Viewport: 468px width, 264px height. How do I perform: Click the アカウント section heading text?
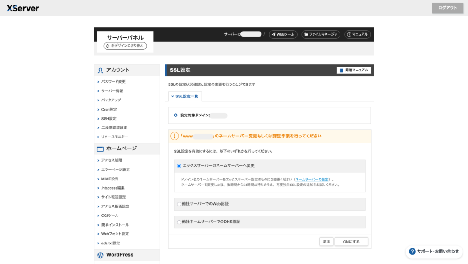click(118, 70)
